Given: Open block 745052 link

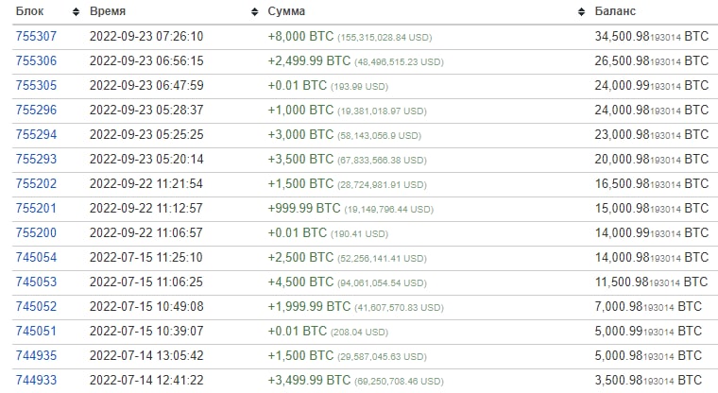Looking at the screenshot, I should (x=36, y=306).
